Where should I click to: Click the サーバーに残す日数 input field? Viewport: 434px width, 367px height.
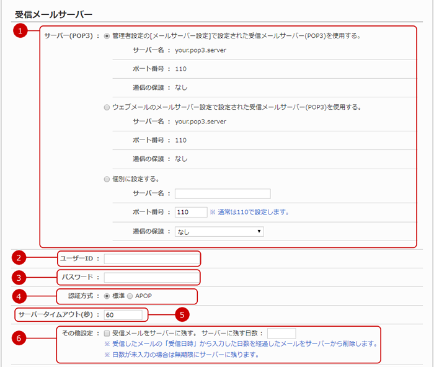(281, 333)
